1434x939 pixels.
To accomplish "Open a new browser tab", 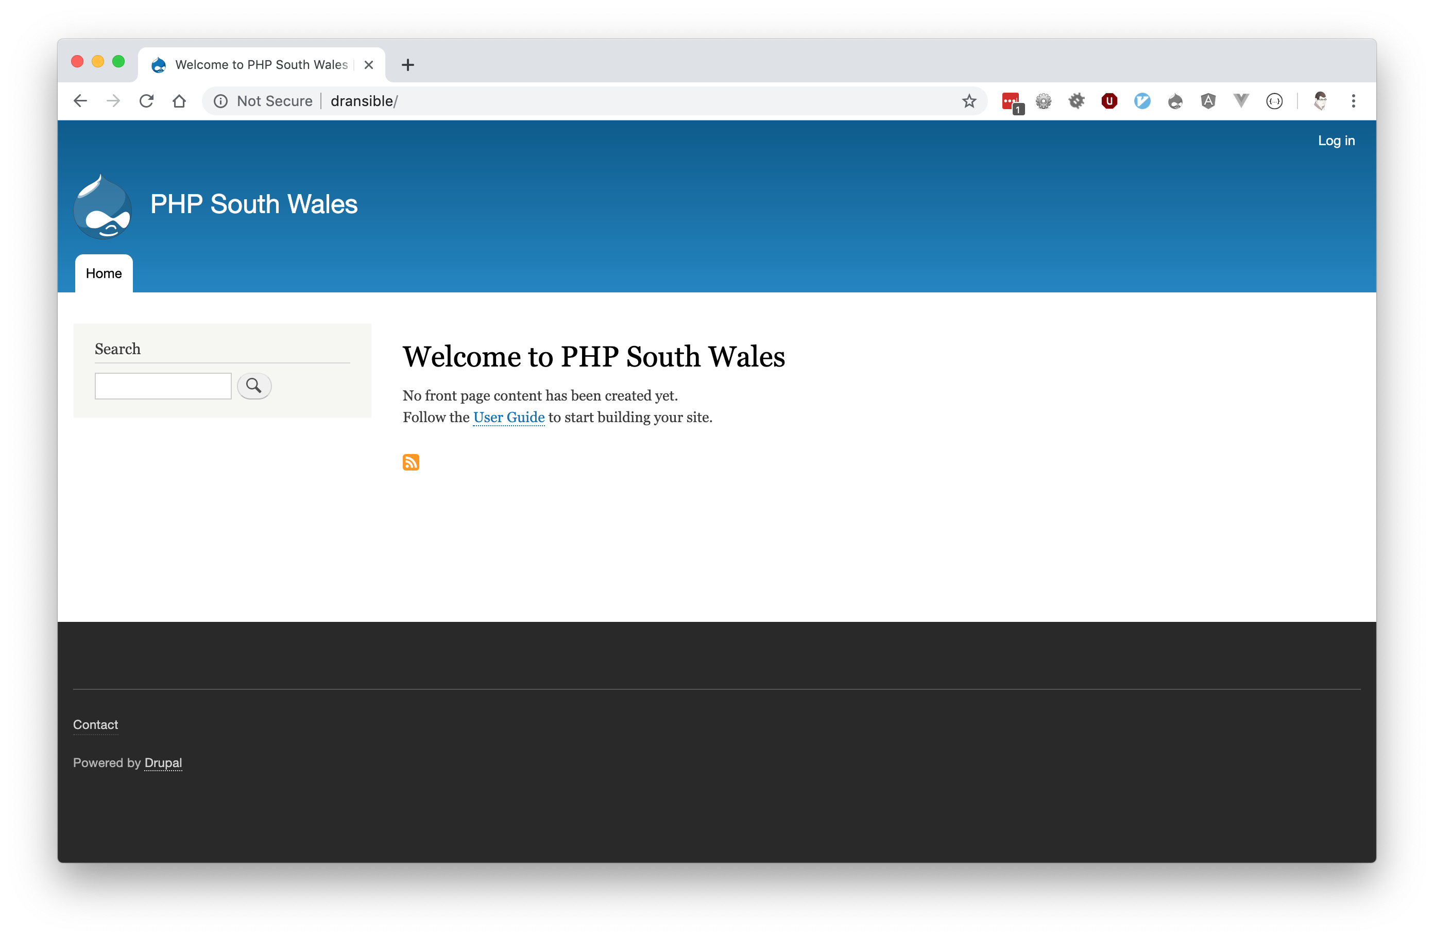I will 408,64.
